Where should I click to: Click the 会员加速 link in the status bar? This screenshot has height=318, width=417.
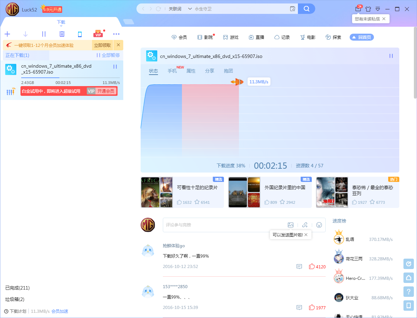pos(60,311)
